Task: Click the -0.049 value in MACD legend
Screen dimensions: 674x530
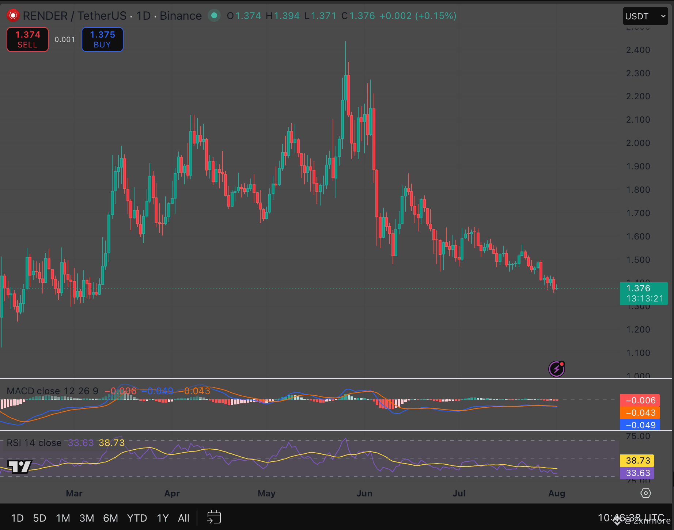Action: [x=158, y=391]
